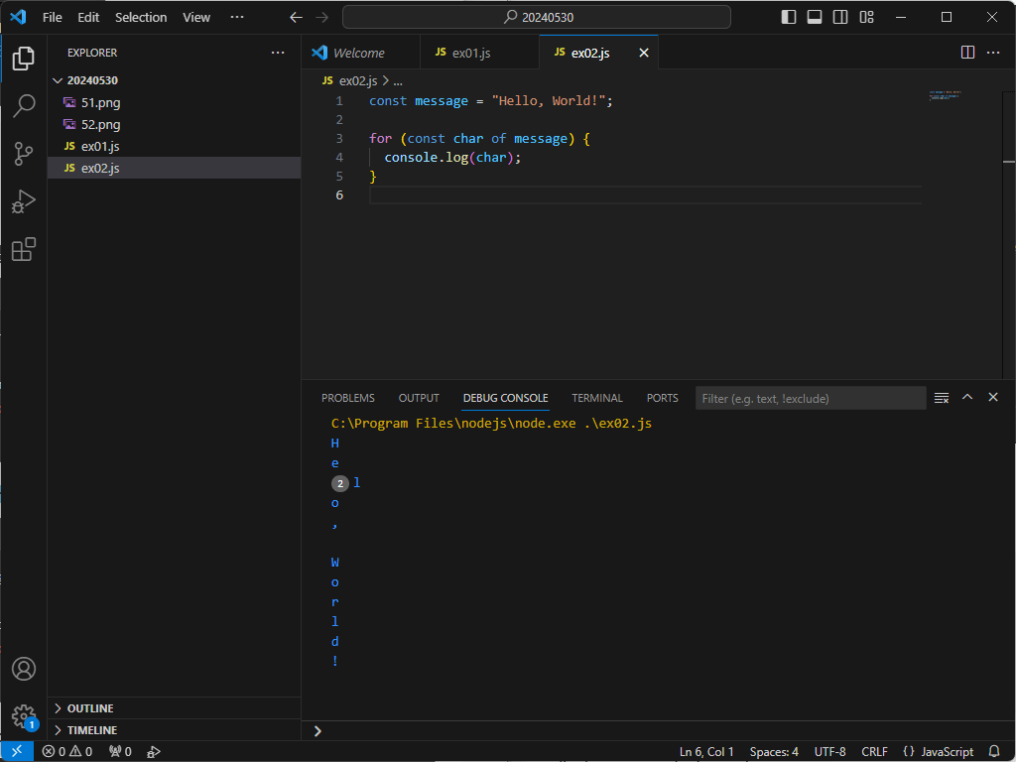Open the Edit menu

[88, 18]
